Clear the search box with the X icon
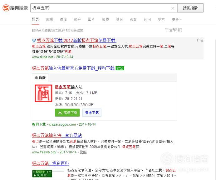Viewport: 216px width, 180px height. (173, 8)
